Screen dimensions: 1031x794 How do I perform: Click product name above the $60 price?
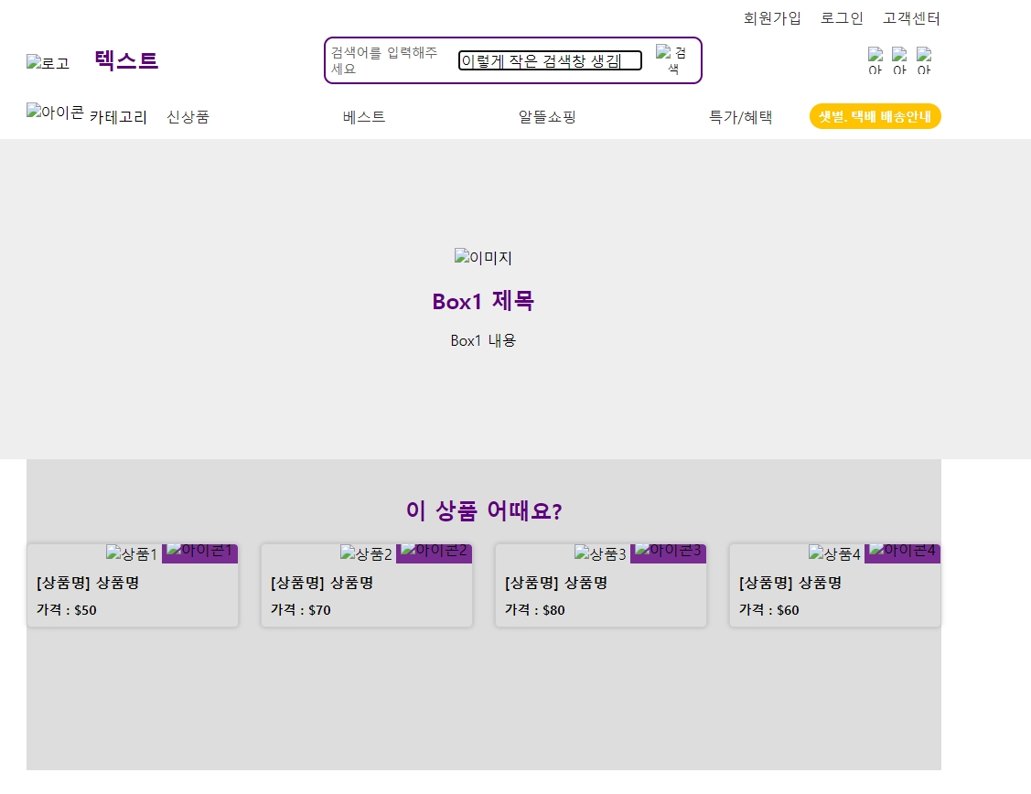[790, 583]
